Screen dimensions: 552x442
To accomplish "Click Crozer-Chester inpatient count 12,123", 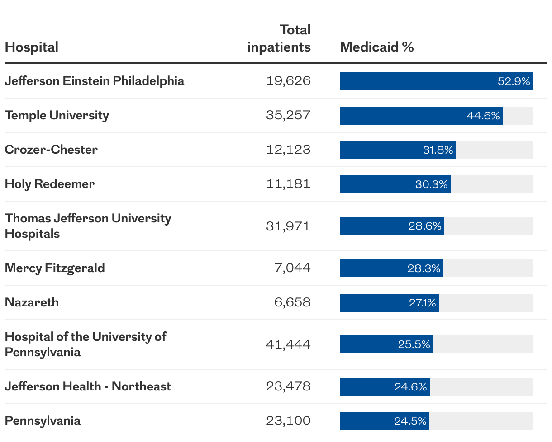I will point(289,150).
